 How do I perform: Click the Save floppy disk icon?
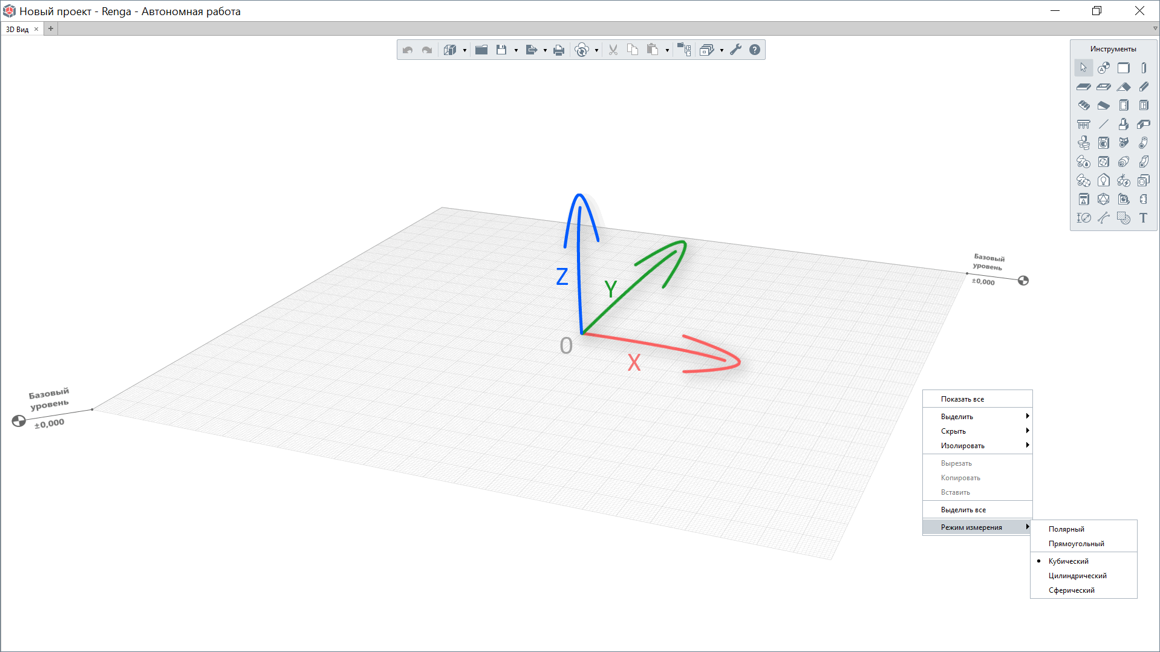coord(501,50)
